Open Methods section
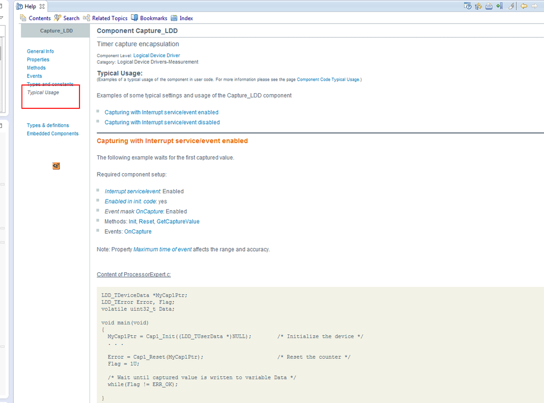Screen dimensions: 544x403 click(36, 68)
